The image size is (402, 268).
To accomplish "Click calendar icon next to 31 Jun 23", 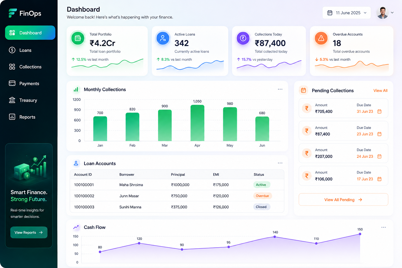I will 379,111.
